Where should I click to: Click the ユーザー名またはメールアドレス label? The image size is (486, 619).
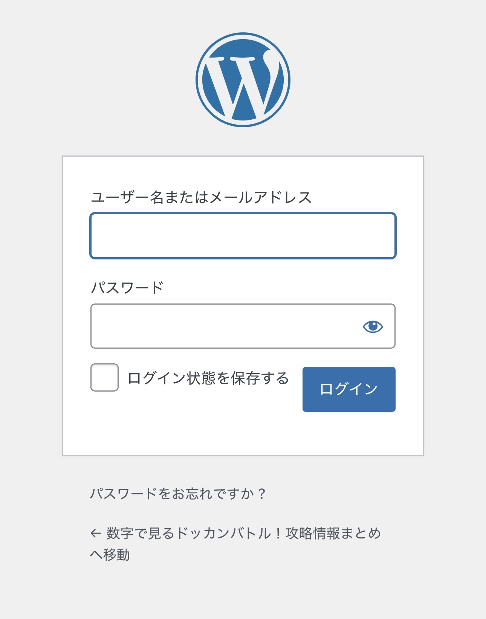click(201, 197)
